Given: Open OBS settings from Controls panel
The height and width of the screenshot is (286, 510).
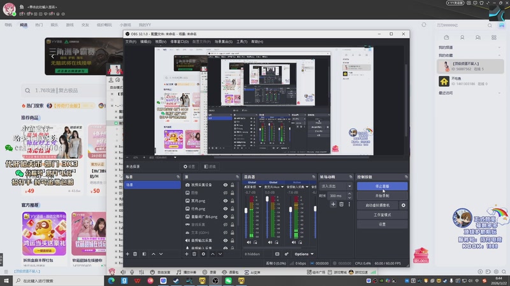Looking at the screenshot, I should click(382, 224).
